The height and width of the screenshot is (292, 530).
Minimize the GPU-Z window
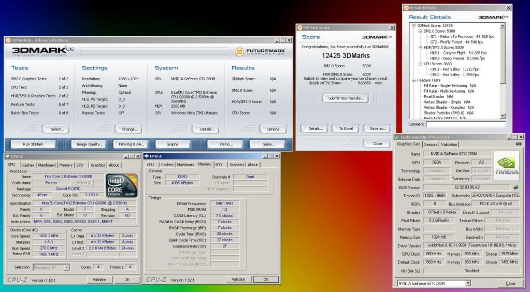(x=509, y=137)
